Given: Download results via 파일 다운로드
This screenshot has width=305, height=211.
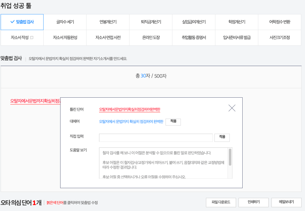Looking at the screenshot, I should [x=221, y=202].
